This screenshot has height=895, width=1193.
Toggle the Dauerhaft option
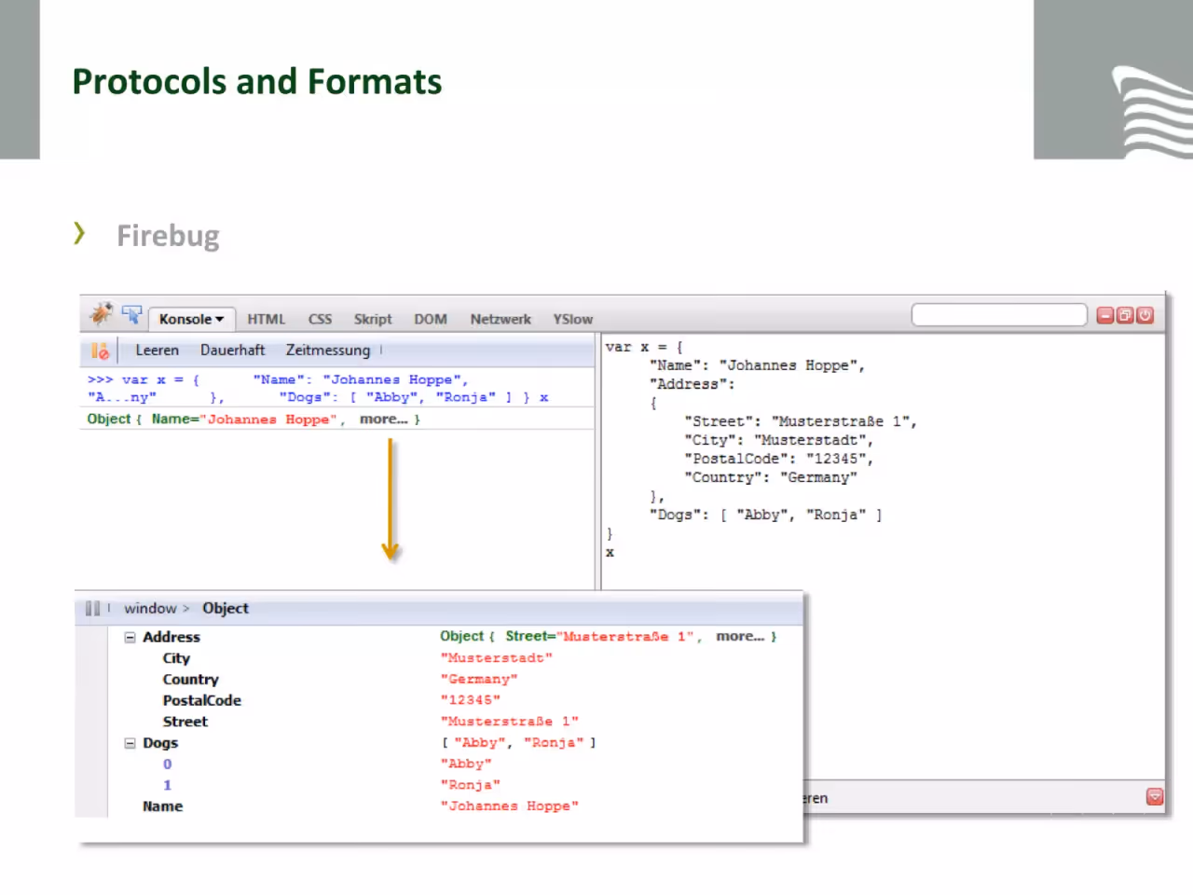[233, 351]
